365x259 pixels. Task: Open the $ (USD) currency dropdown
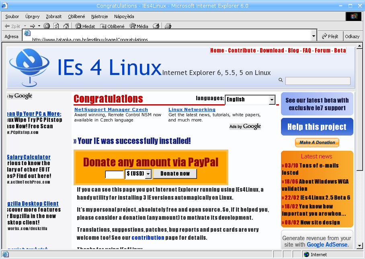(x=148, y=174)
